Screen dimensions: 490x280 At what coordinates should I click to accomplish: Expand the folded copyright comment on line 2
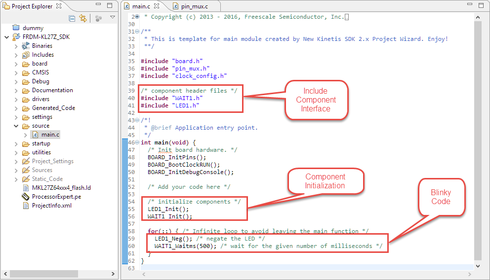click(137, 17)
